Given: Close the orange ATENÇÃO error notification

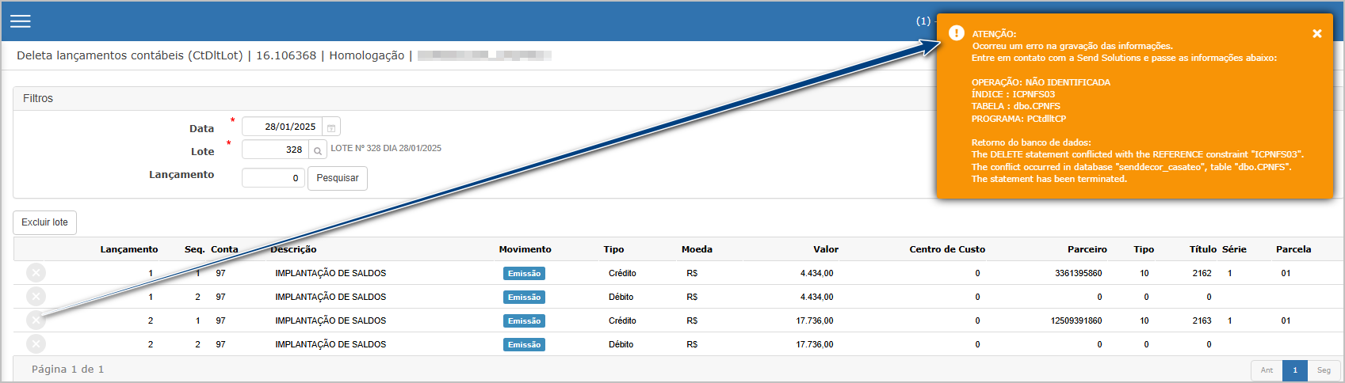Looking at the screenshot, I should point(1316,33).
